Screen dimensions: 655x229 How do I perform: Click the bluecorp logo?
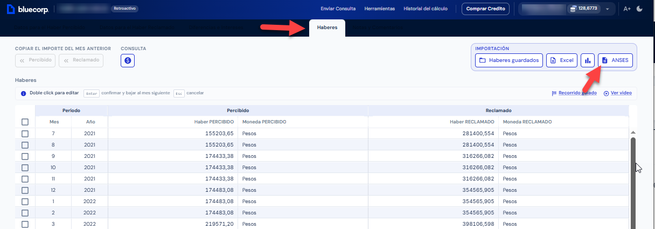[27, 9]
